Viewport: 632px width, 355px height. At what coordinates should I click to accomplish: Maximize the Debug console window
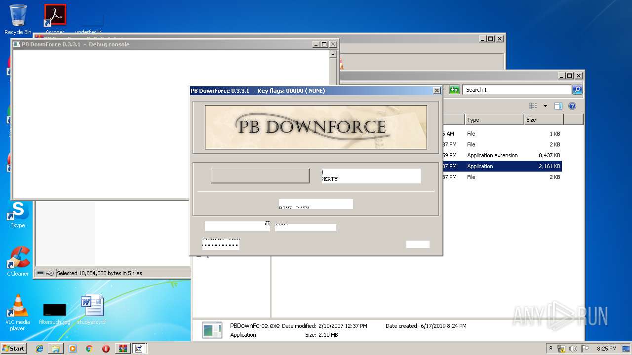[324, 44]
